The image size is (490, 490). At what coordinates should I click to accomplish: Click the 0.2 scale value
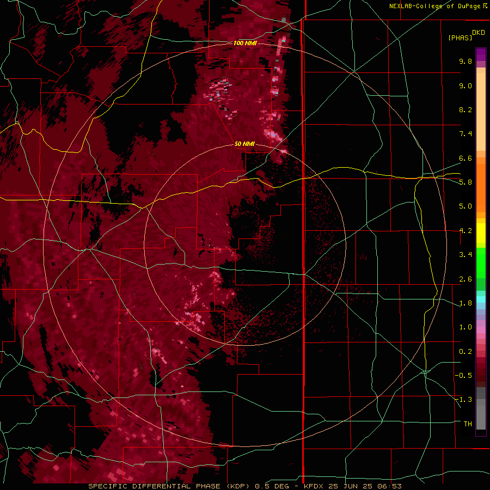coord(465,352)
